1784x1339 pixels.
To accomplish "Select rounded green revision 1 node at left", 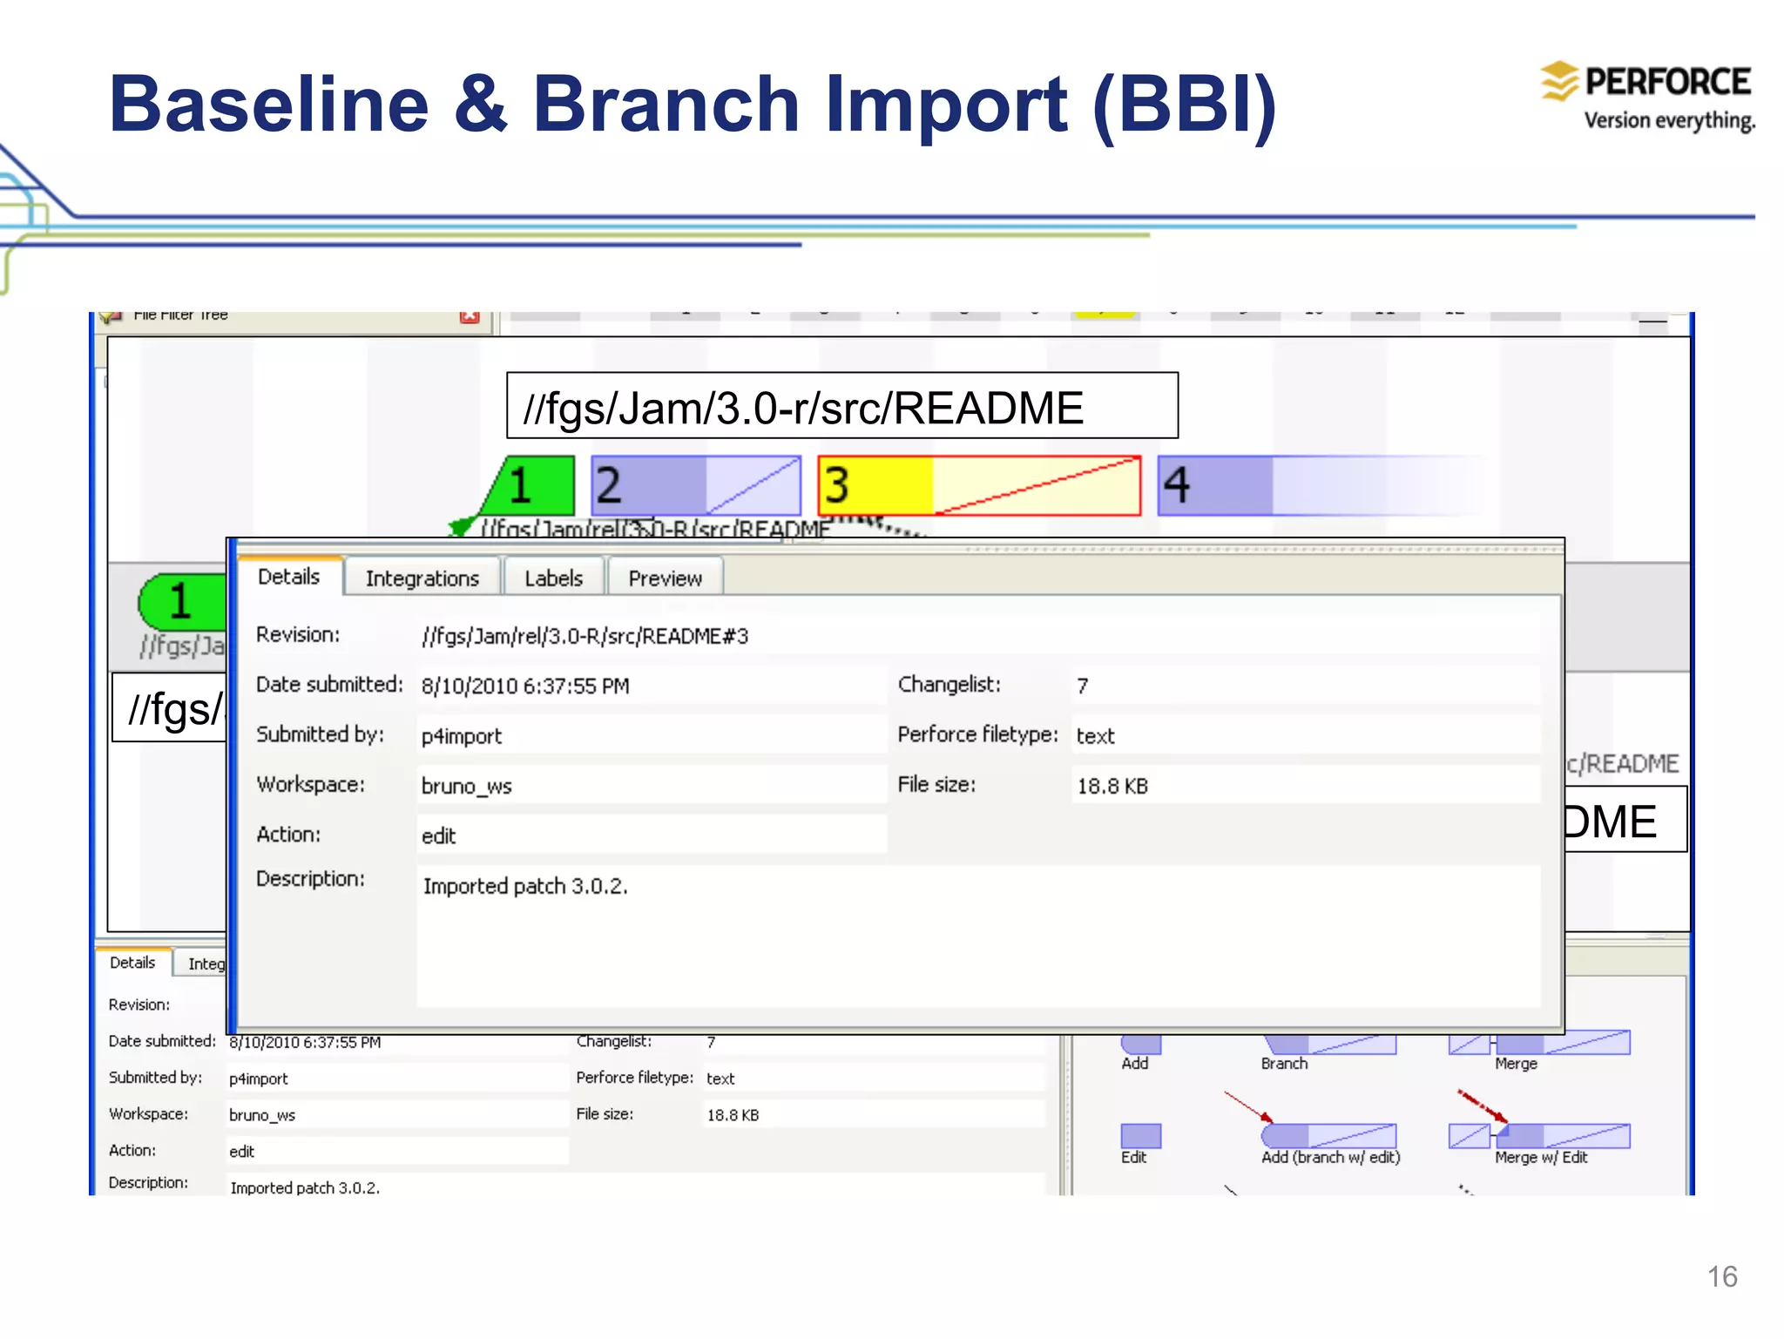I will coord(182,601).
